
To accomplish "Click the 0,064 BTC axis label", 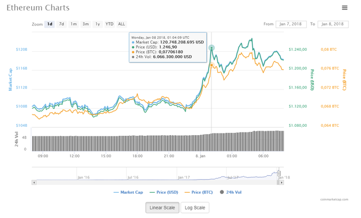I will pos(329,125).
